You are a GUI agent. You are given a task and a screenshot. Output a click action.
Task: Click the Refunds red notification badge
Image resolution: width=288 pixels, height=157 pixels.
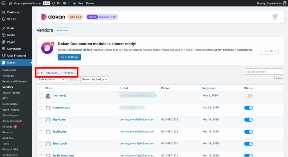15,127
